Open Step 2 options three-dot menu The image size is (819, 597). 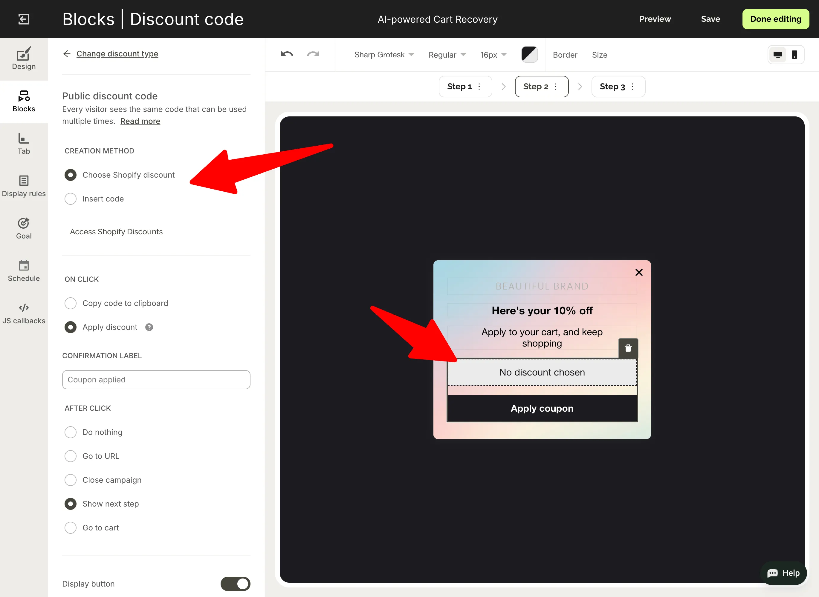pyautogui.click(x=556, y=86)
